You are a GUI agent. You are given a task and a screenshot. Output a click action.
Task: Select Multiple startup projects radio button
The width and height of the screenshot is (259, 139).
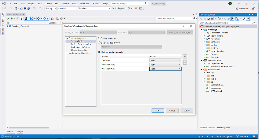(x=99, y=52)
